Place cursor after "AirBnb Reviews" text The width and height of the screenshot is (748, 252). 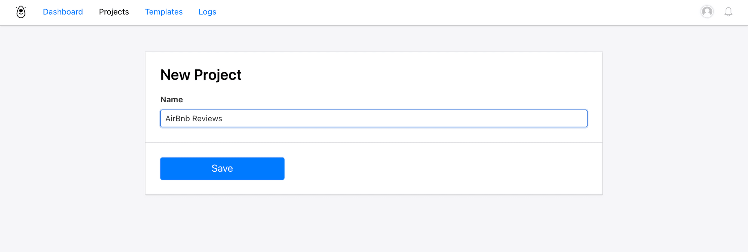click(x=223, y=119)
